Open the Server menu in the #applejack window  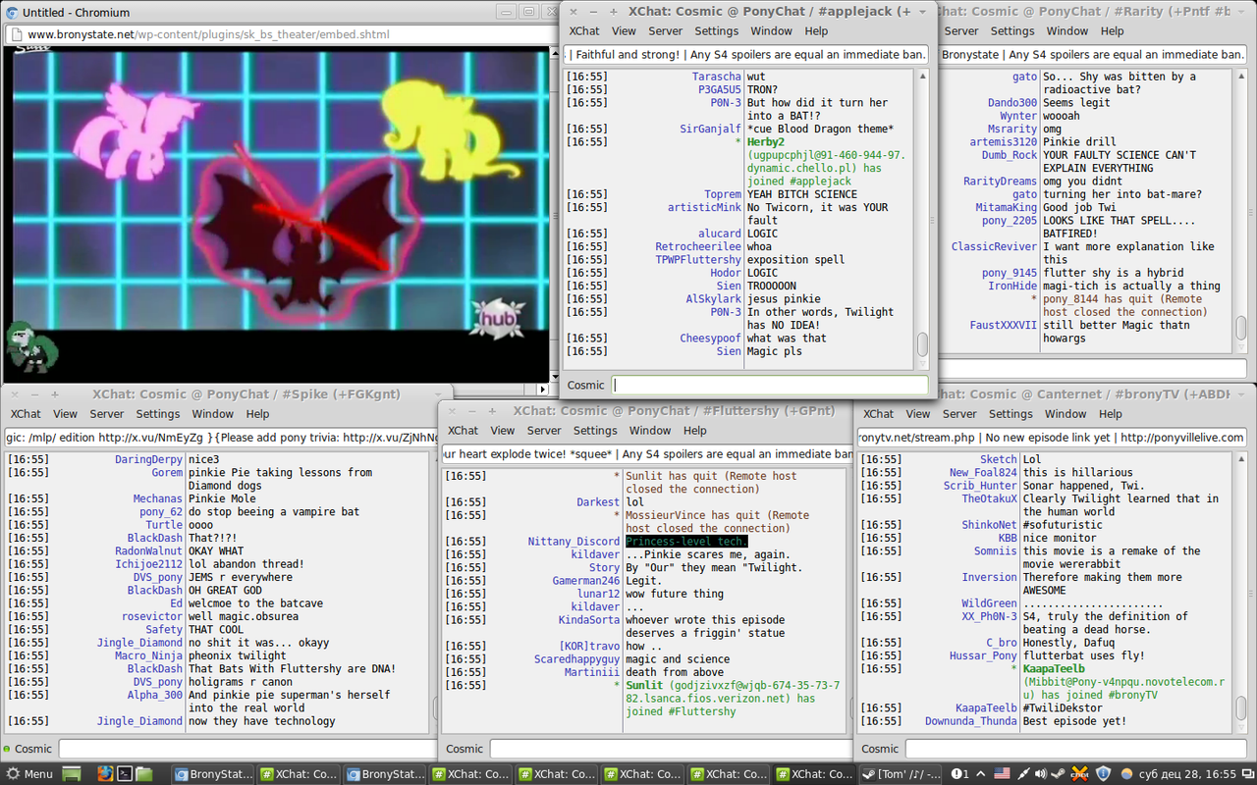(x=665, y=31)
